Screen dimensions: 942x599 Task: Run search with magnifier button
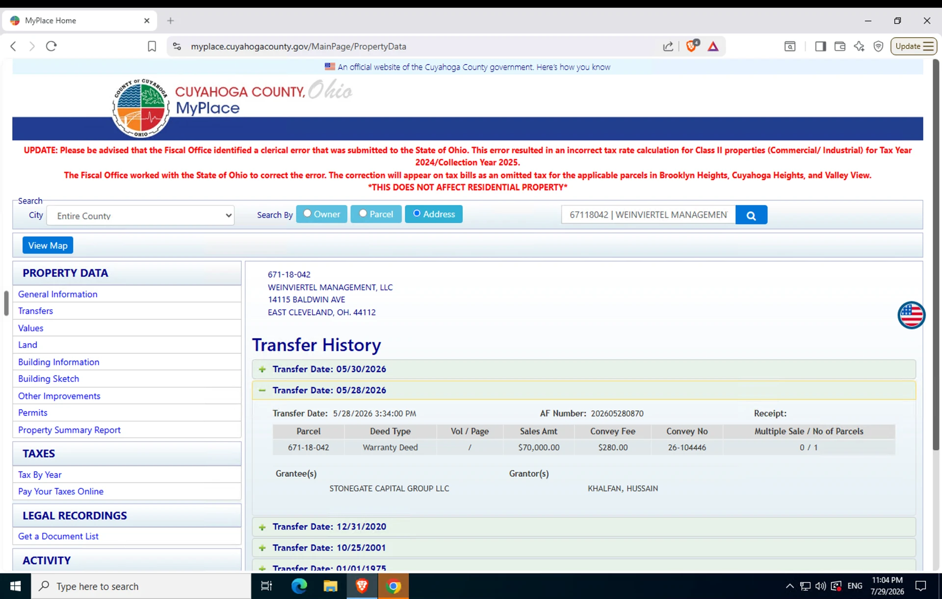(x=751, y=215)
